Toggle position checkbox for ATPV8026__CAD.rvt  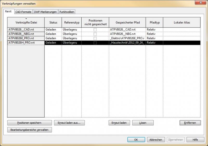(x=95, y=30)
